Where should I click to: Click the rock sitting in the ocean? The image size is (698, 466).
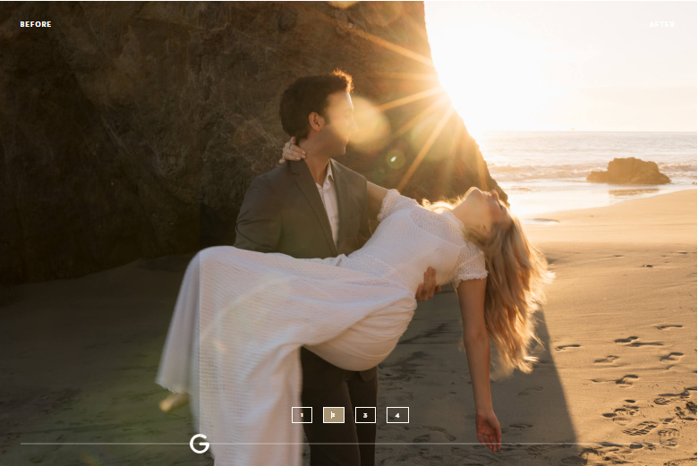628,172
